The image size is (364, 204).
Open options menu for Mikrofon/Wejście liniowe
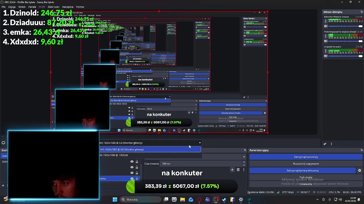click(x=326, y=21)
